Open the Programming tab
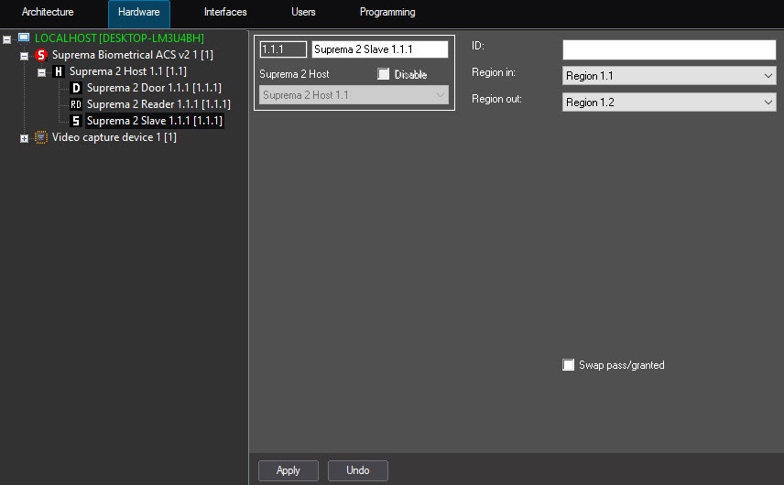This screenshot has height=485, width=784. [387, 12]
